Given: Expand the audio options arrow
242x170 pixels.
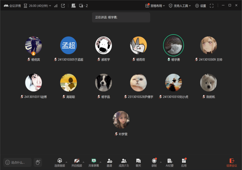Looking at the screenshot, I should (x=67, y=162).
